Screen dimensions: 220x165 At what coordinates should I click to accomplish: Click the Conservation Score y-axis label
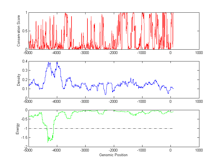tap(19, 31)
